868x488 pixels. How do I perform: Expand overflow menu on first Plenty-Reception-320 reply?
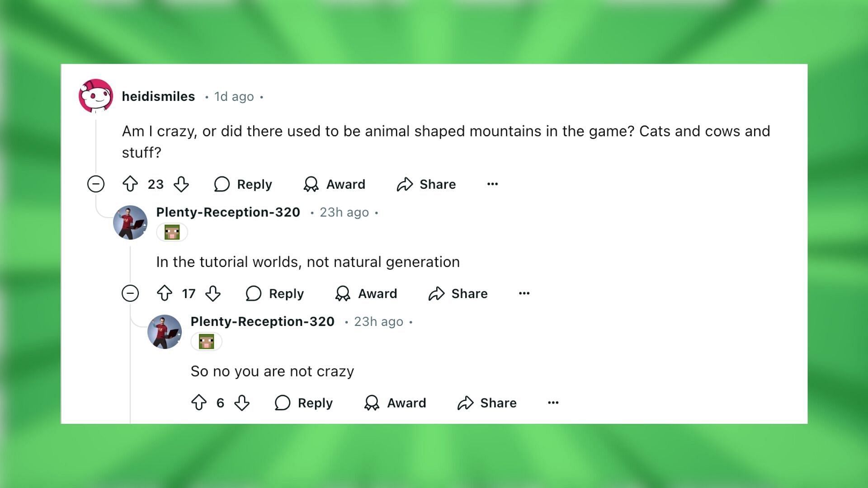point(524,293)
